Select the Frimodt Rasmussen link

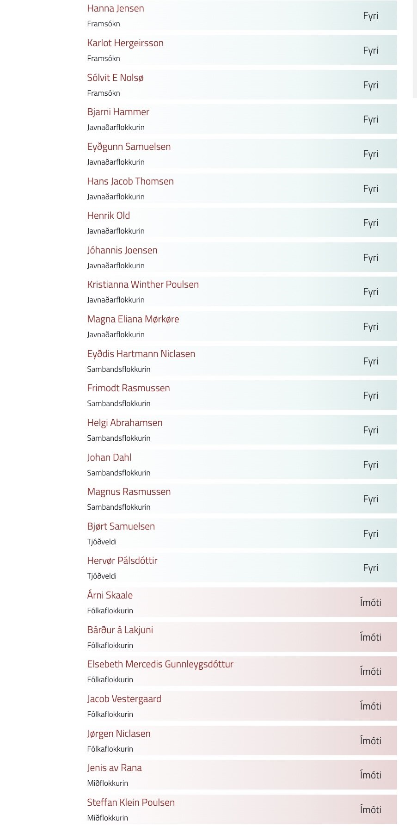(129, 388)
